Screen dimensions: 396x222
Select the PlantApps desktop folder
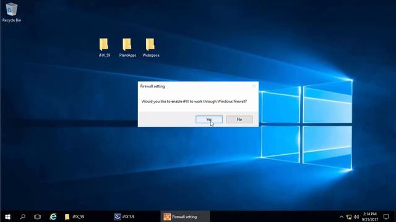click(x=127, y=48)
